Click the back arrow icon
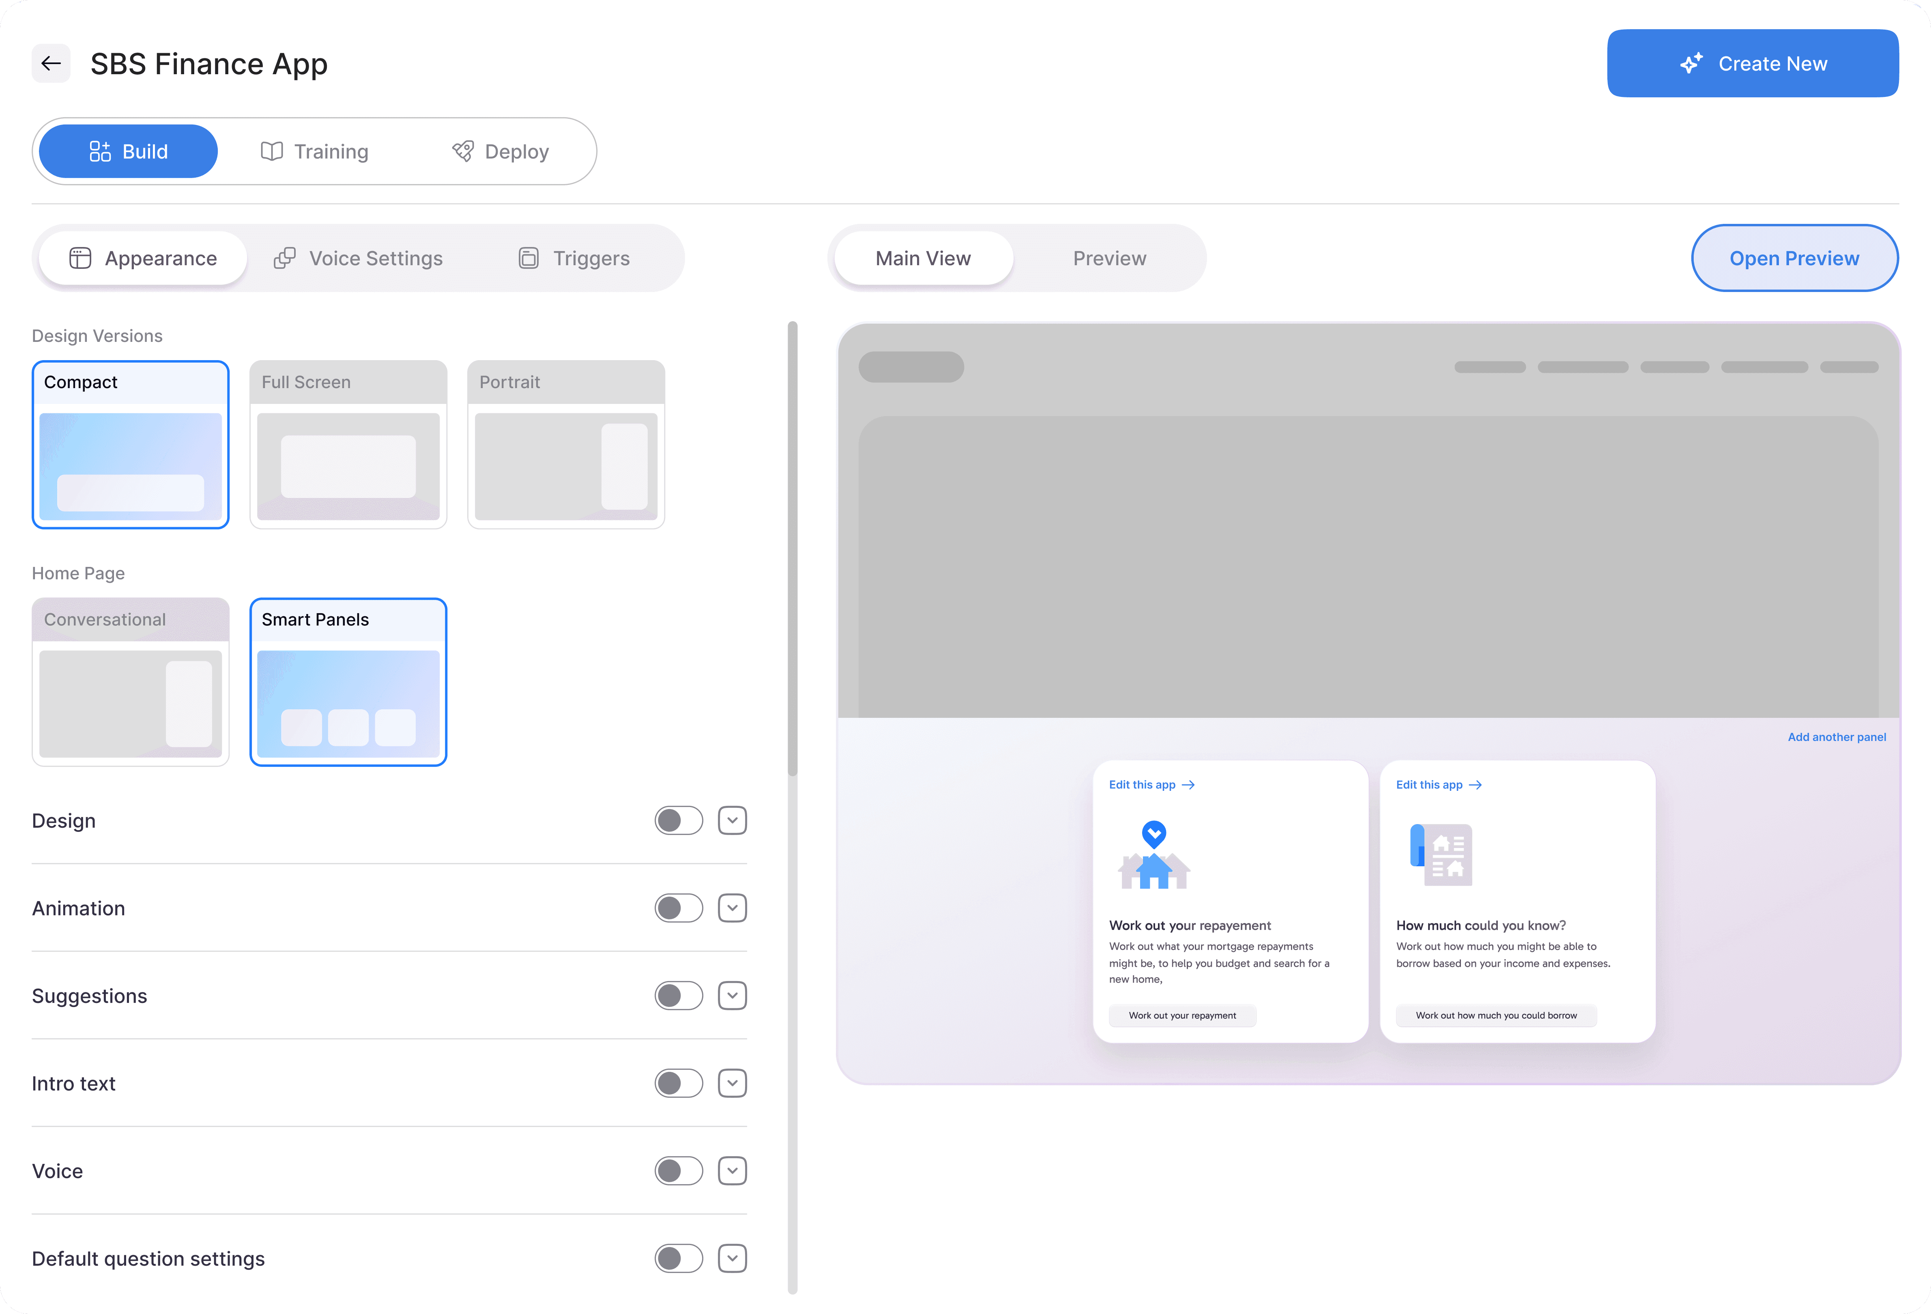The width and height of the screenshot is (1931, 1314). click(x=51, y=63)
